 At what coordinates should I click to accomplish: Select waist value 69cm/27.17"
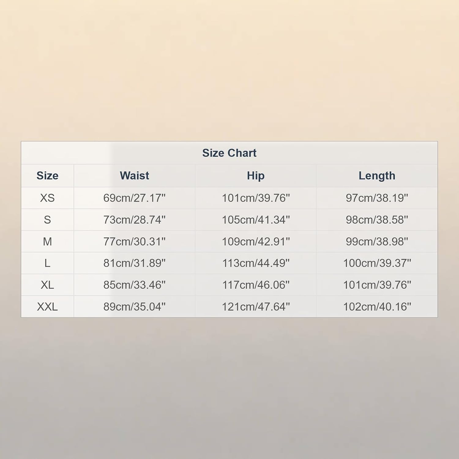[134, 198]
